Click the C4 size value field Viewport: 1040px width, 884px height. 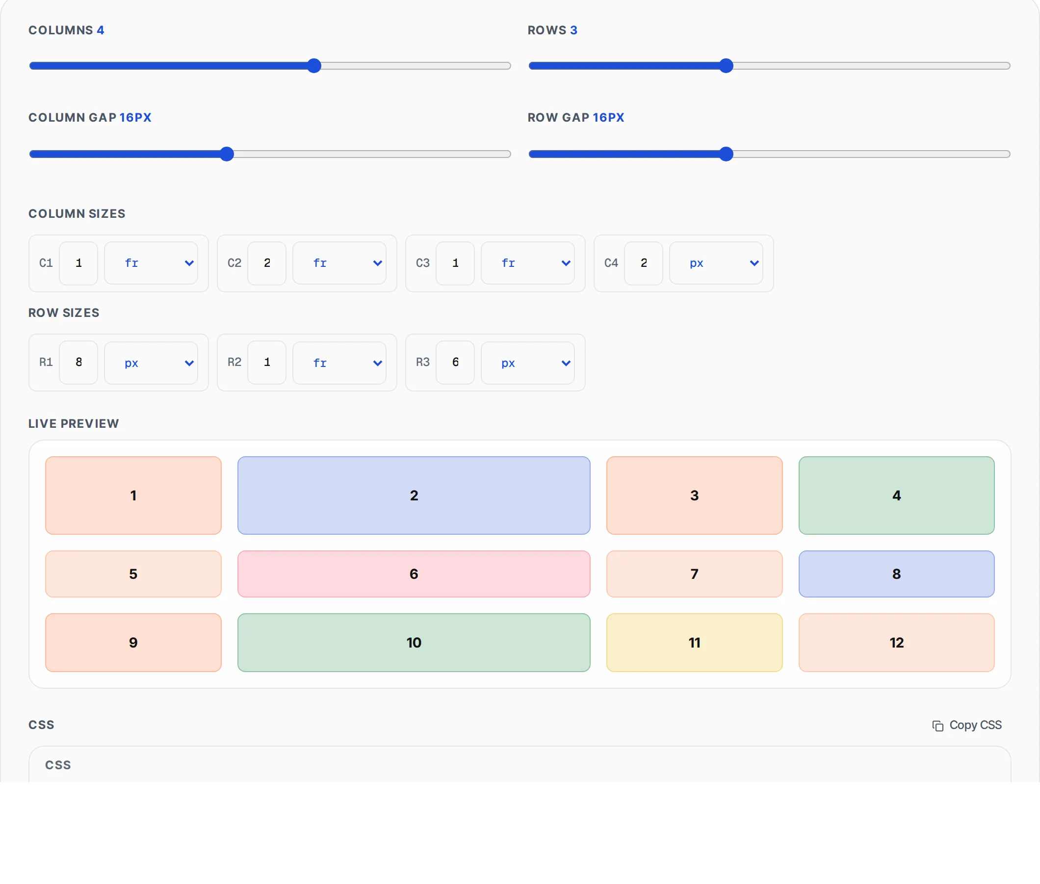coord(644,263)
